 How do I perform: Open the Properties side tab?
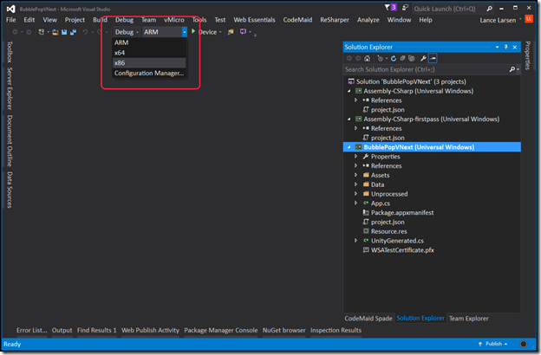(x=527, y=55)
